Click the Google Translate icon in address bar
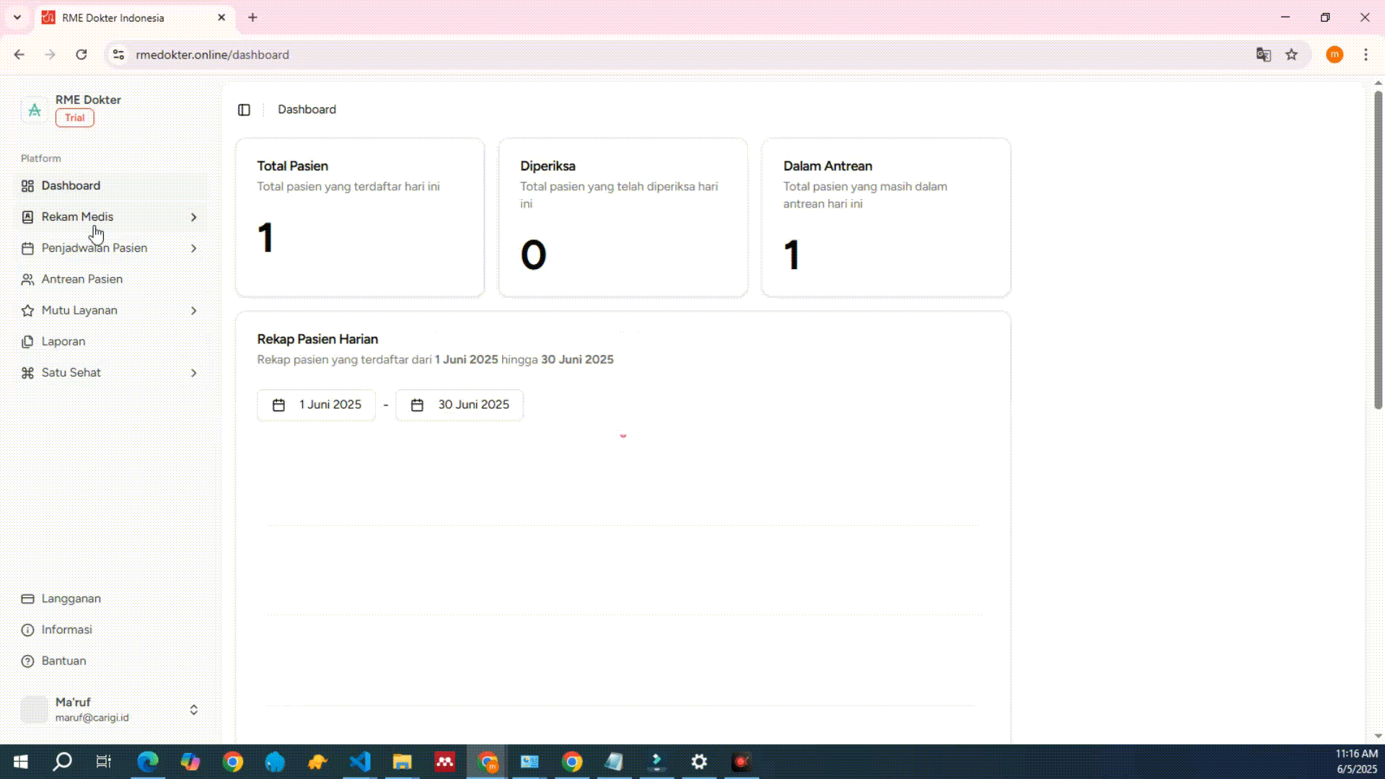Image resolution: width=1385 pixels, height=779 pixels. coord(1263,55)
